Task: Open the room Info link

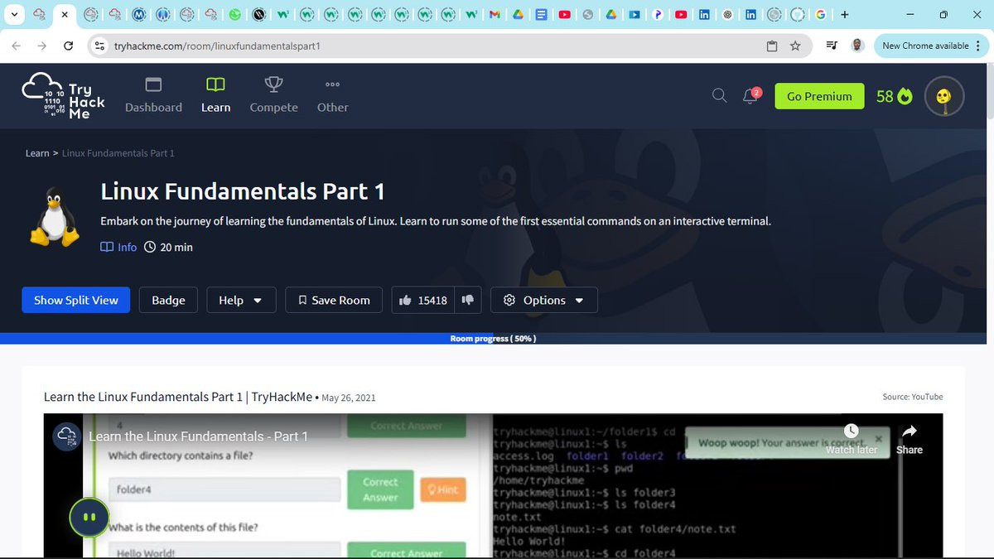Action: point(118,247)
